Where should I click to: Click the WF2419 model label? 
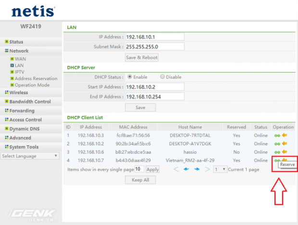pyautogui.click(x=31, y=26)
